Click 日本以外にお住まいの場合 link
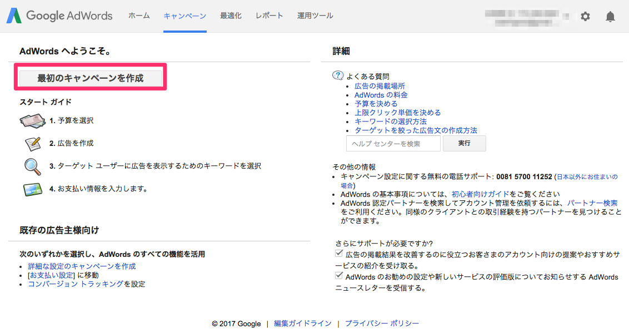 pyautogui.click(x=587, y=176)
